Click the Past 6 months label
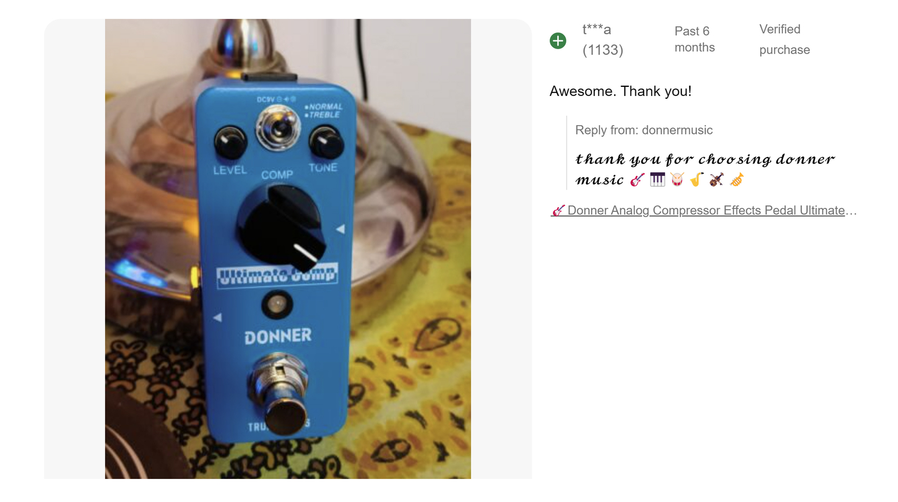Viewport: 898px width, 502px height. (x=695, y=39)
